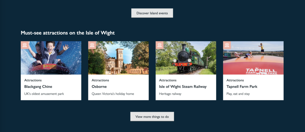Click the attraction icon on Steam Railway card
The height and width of the screenshot is (132, 305).
160,45
